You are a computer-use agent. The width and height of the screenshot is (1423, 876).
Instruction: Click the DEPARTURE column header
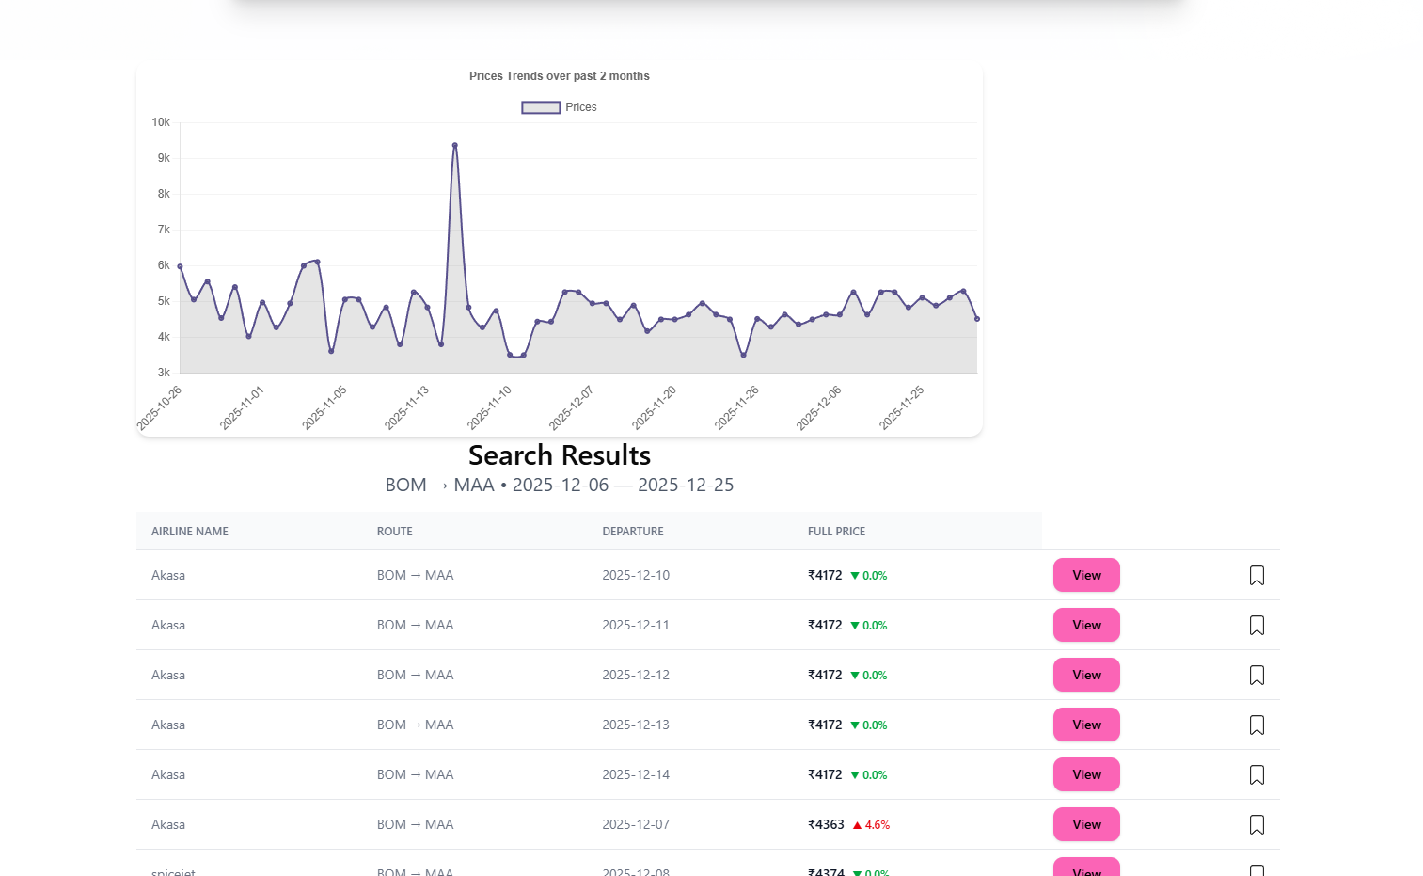point(633,531)
